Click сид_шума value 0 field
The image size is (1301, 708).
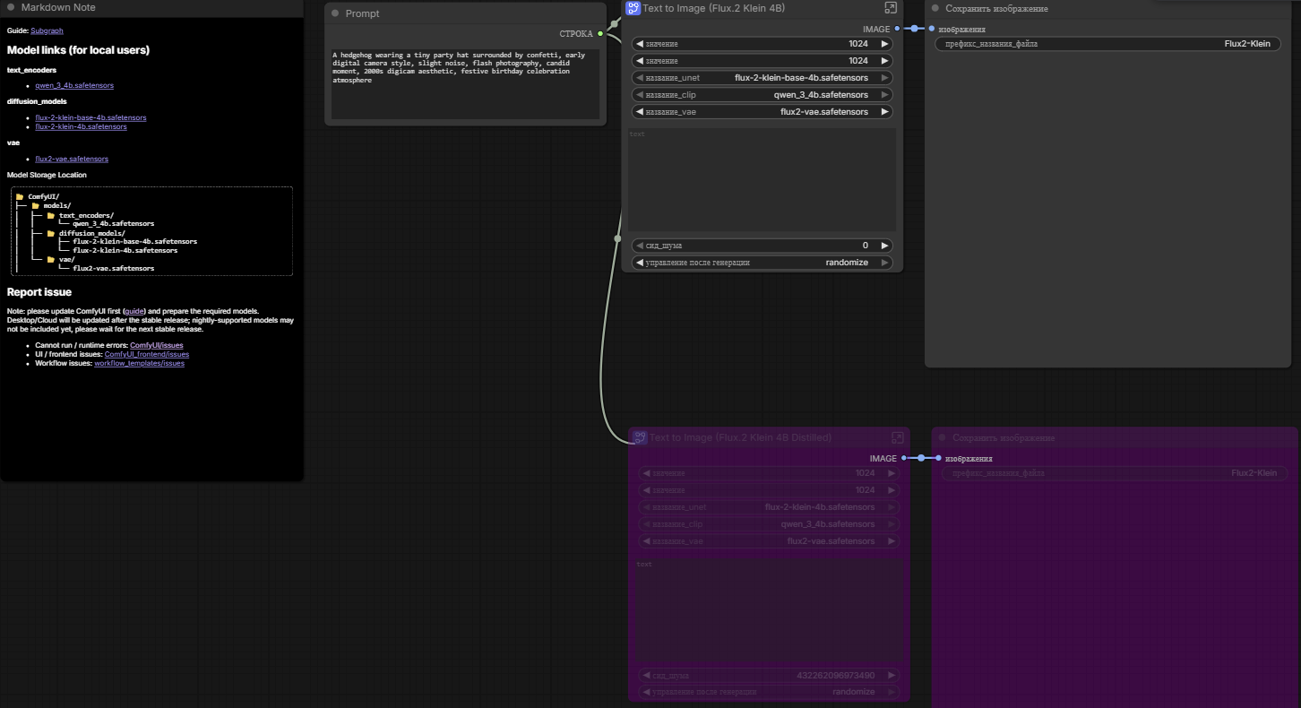[x=763, y=246]
